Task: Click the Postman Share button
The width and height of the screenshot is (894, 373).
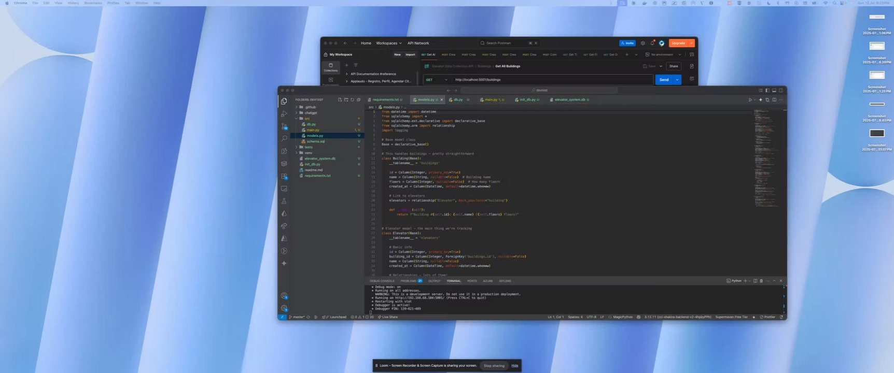Action: (674, 66)
